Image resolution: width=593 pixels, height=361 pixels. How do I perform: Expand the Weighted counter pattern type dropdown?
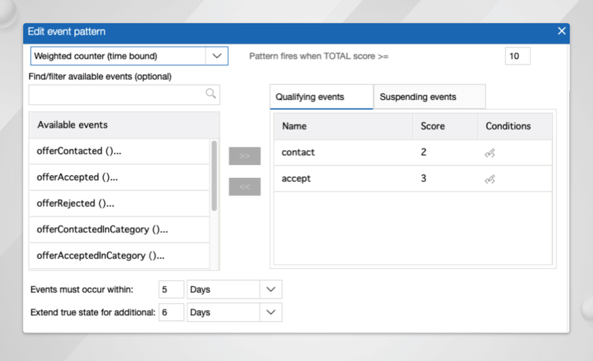[217, 56]
